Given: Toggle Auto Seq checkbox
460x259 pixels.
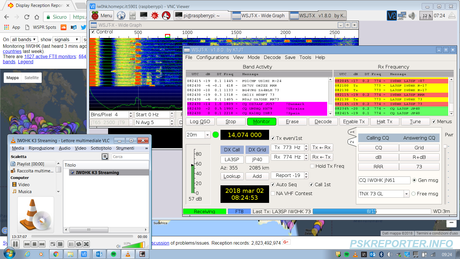Looking at the screenshot, I should (x=273, y=184).
